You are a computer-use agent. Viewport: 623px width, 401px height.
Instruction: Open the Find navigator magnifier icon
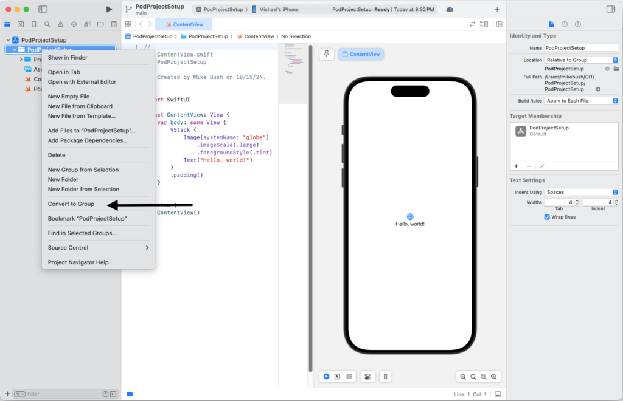[47, 24]
